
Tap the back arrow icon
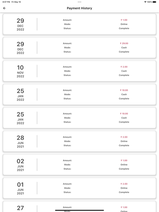(x=4, y=8)
